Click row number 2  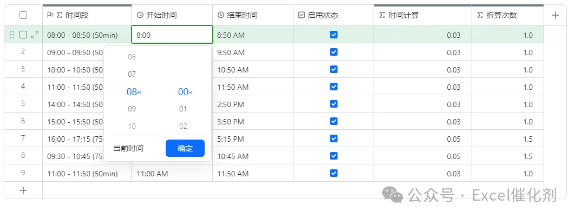[23, 51]
